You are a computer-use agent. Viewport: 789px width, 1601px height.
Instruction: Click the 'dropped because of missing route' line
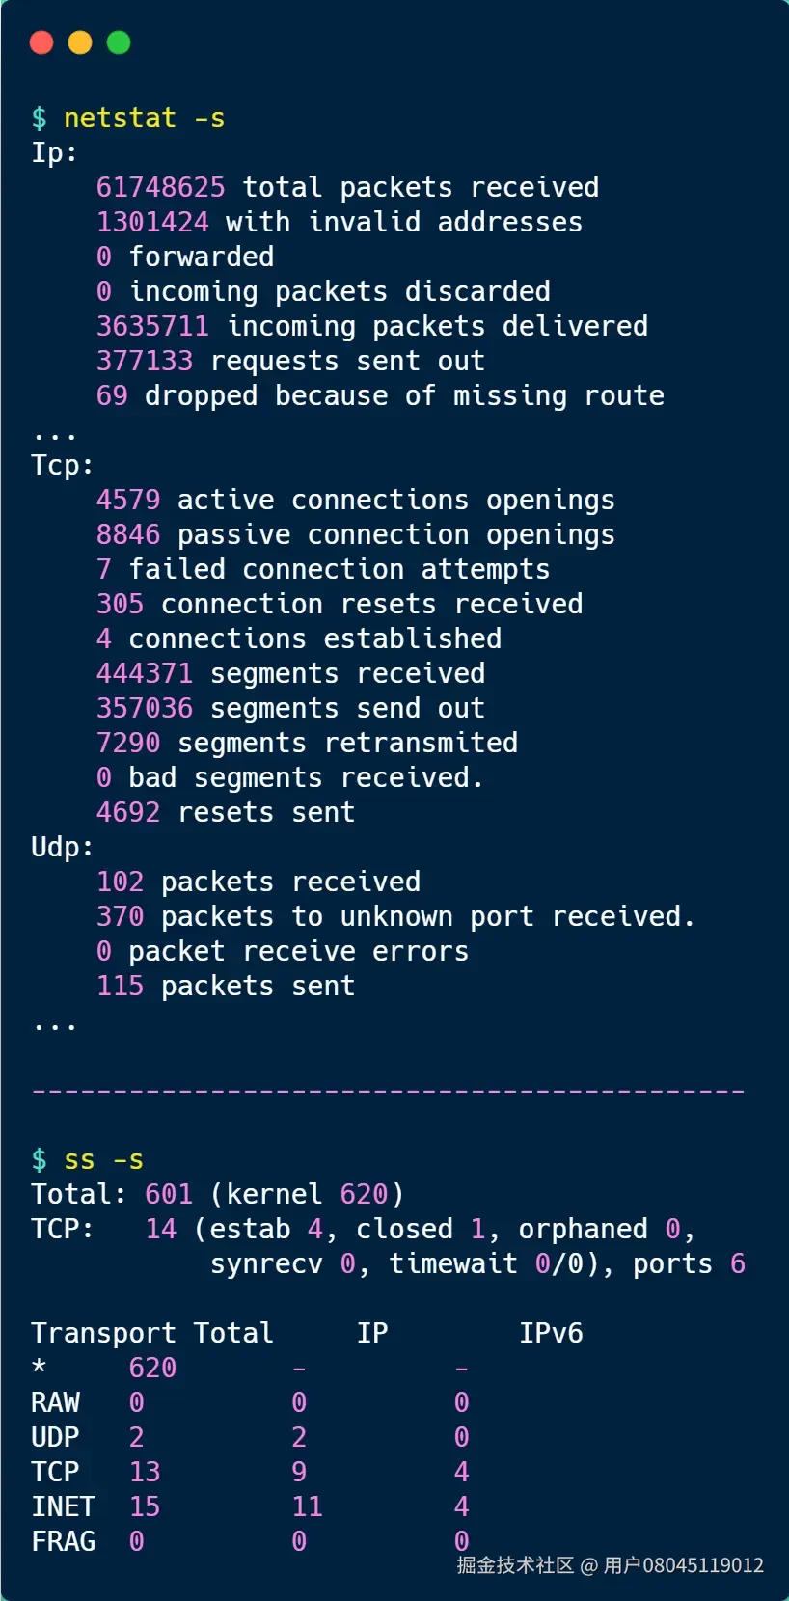(380, 395)
